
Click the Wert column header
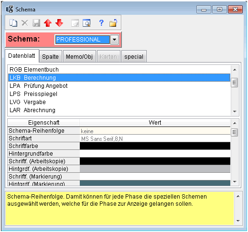click(x=155, y=123)
